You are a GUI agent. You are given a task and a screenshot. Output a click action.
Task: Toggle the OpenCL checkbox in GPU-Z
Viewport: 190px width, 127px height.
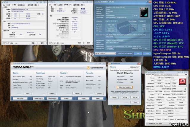click(x=156, y=120)
